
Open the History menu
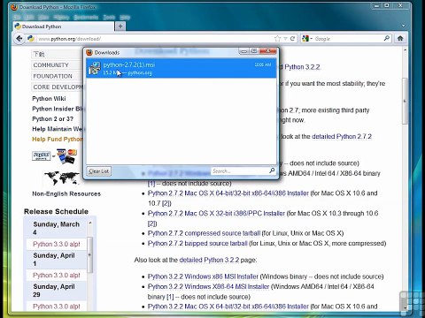[61, 18]
